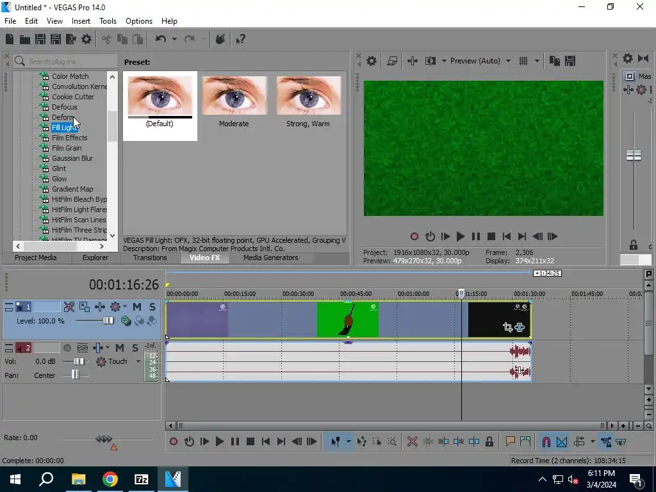Image resolution: width=656 pixels, height=492 pixels.
Task: Click the audio track Vol slider handle
Action: coord(78,361)
